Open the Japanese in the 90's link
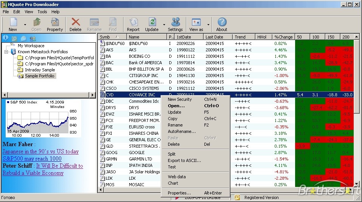This screenshot has width=362, height=202. (x=40, y=151)
